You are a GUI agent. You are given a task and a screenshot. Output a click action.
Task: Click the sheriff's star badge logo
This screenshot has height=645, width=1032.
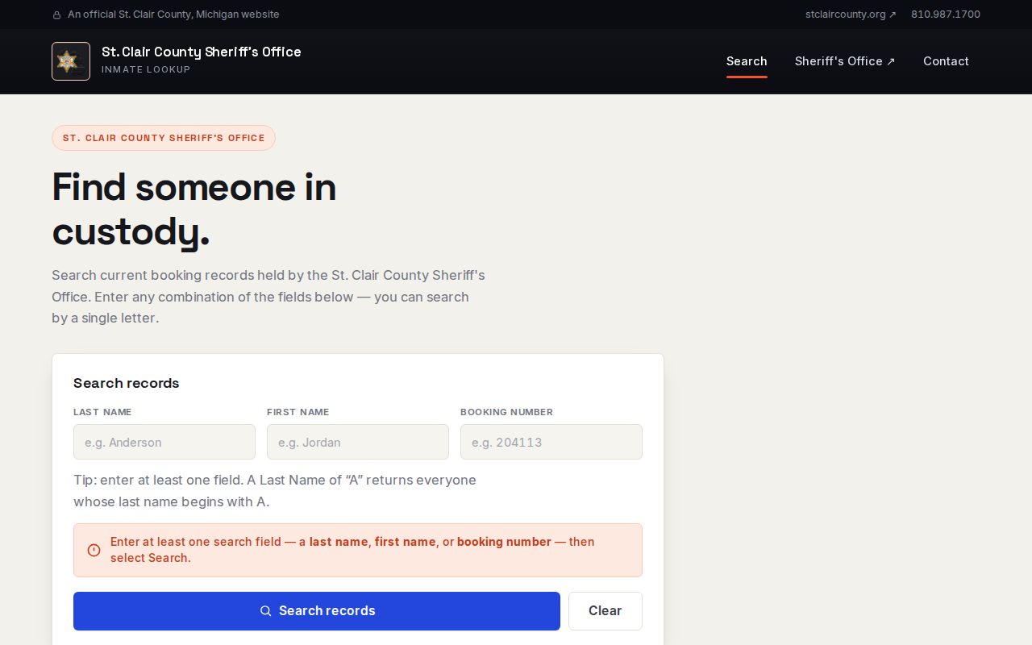[x=71, y=61]
